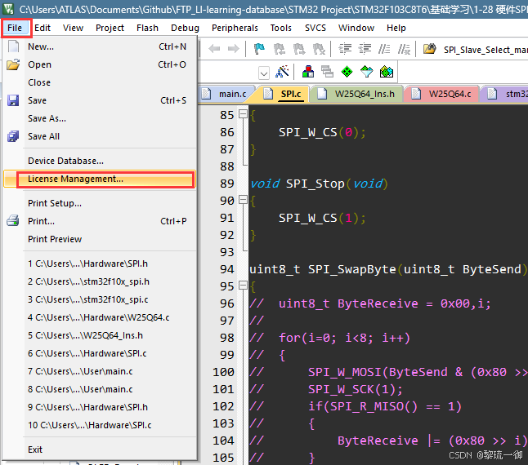
Task: Choose Print Setup... in File menu
Action: pyautogui.click(x=100, y=203)
